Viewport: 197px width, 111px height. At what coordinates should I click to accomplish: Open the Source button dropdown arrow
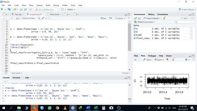tap(125, 18)
